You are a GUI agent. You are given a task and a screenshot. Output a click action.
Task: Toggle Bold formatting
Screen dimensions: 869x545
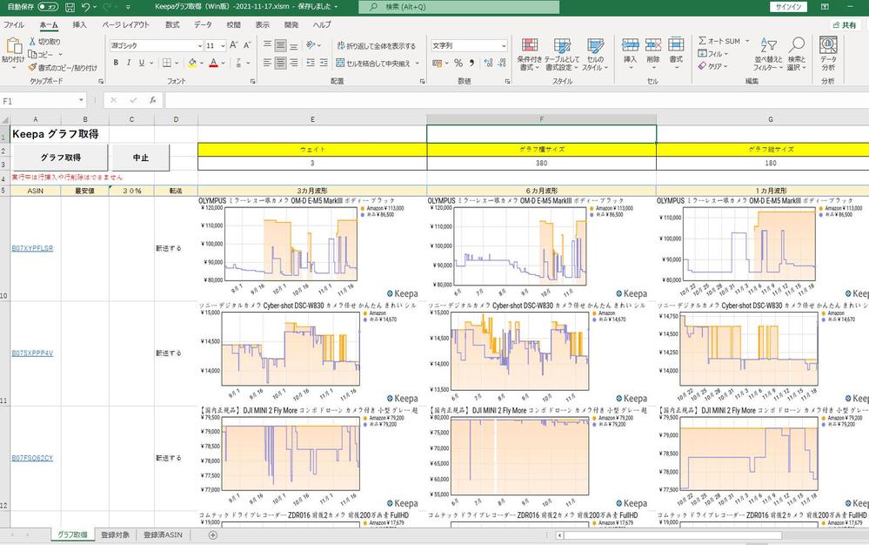[x=116, y=64]
